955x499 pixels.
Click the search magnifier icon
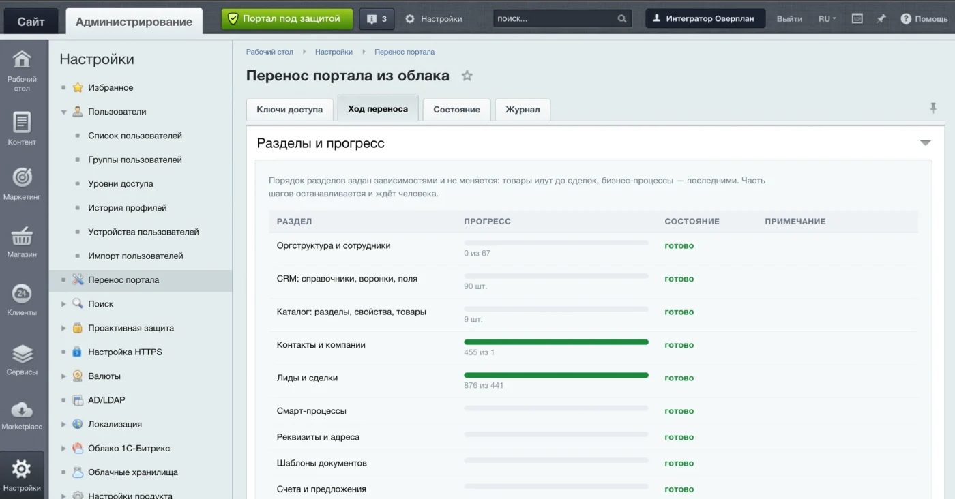[x=622, y=19]
